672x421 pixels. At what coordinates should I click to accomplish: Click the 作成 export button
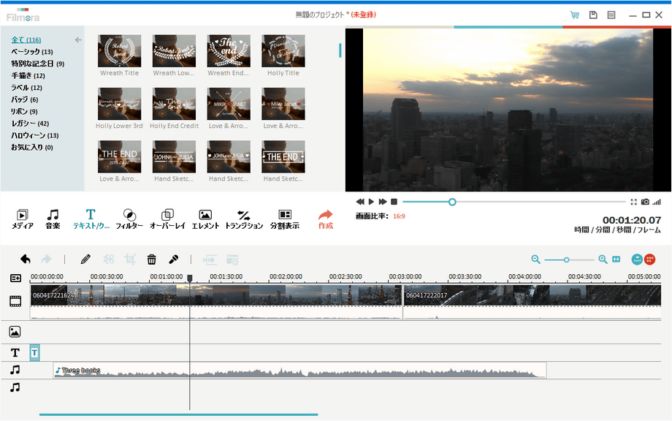coord(325,219)
